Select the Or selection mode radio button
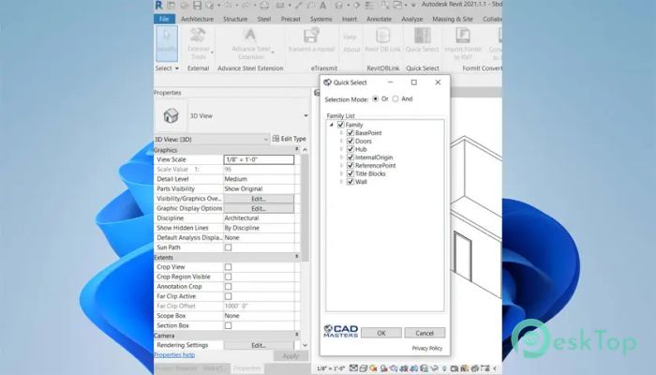The height and width of the screenshot is (375, 656). coord(375,98)
